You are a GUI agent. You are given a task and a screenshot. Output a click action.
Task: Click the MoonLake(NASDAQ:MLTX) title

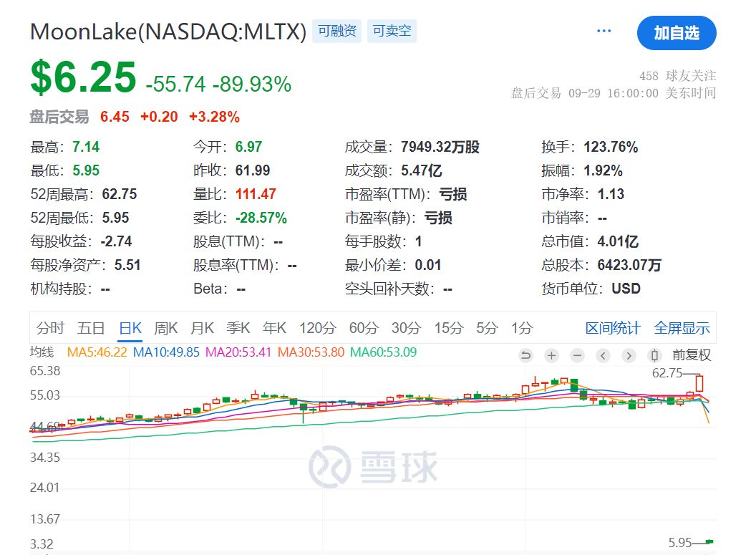click(x=168, y=32)
